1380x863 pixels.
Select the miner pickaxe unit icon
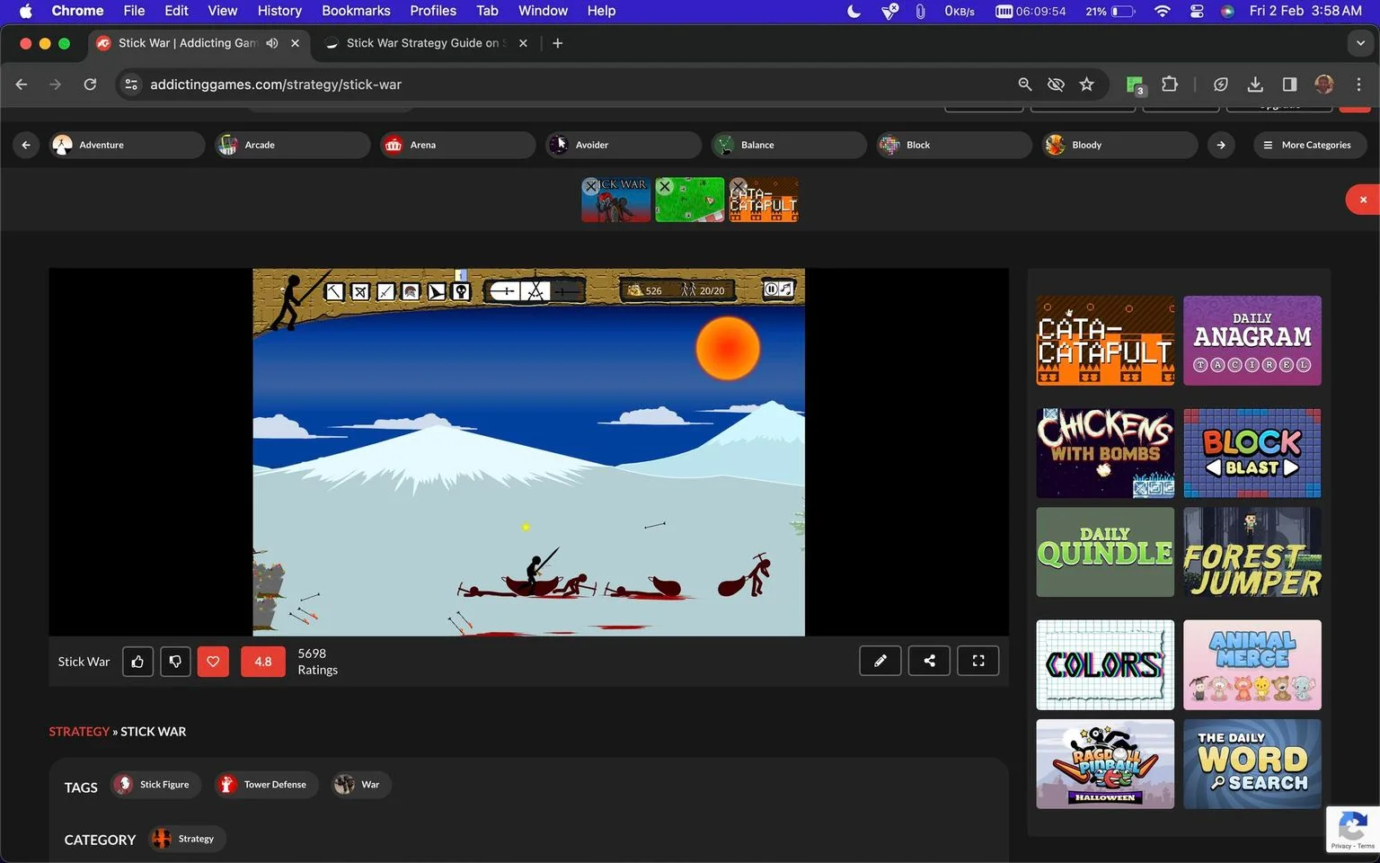(x=334, y=291)
